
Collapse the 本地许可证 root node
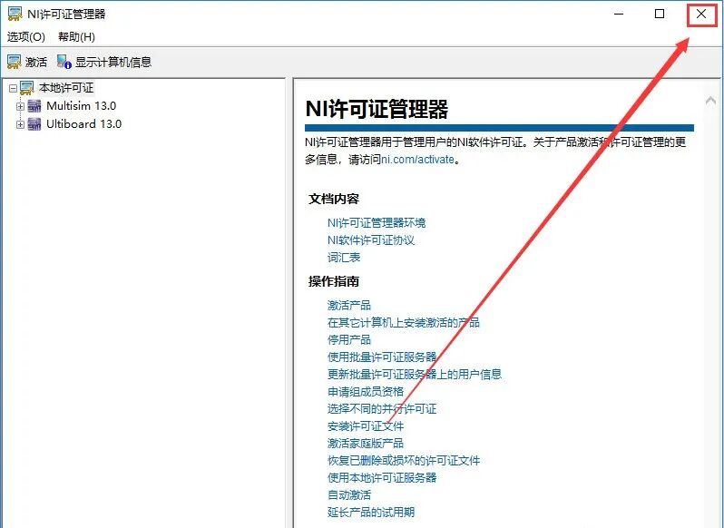[12, 88]
